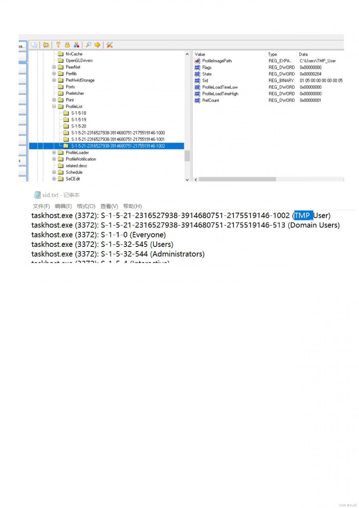Select the OpenGLDrivers key
The image size is (359, 508).
[x=79, y=60]
